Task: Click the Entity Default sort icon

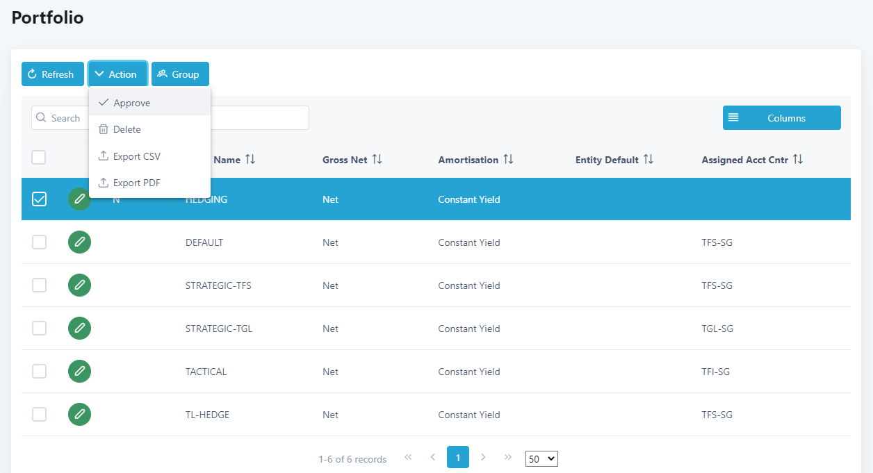Action: 648,160
